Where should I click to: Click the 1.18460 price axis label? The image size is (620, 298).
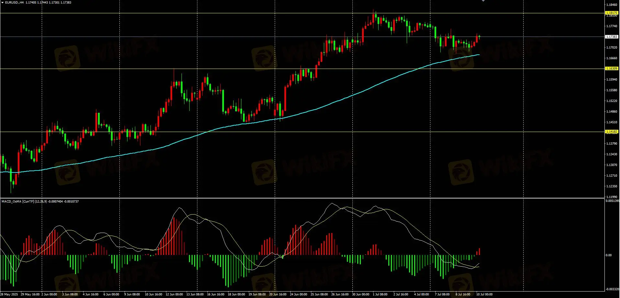(612, 5)
